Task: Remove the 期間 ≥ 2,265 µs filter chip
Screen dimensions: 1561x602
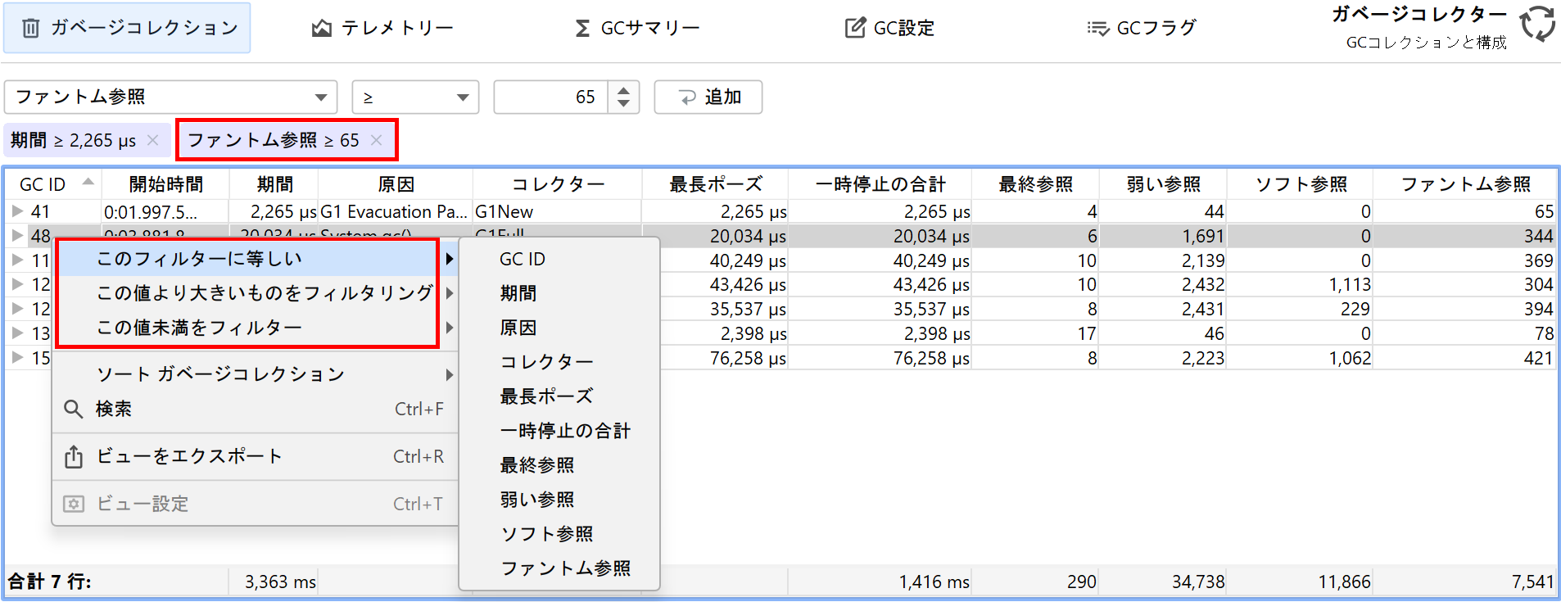Action: pyautogui.click(x=153, y=140)
